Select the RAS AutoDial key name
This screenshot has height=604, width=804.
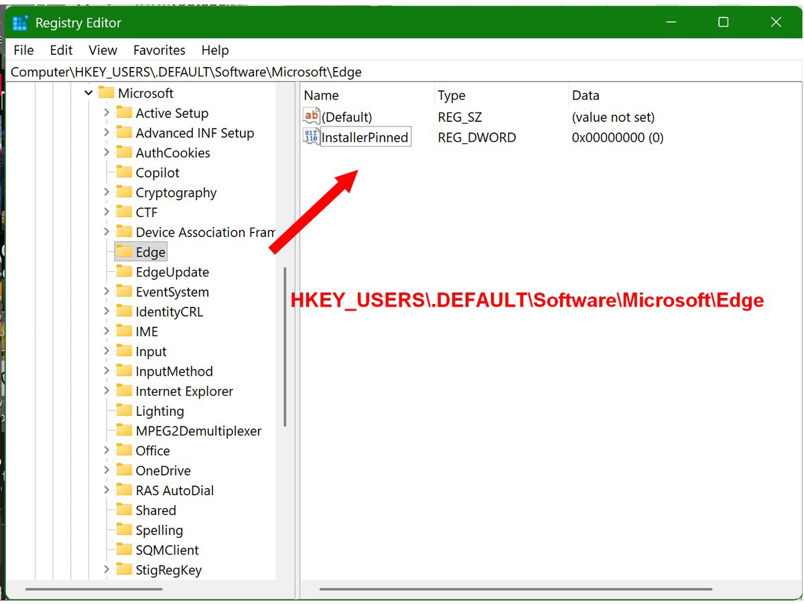175,491
